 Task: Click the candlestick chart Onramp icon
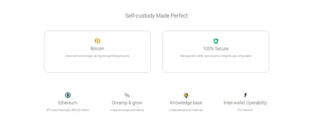pyautogui.click(x=127, y=95)
